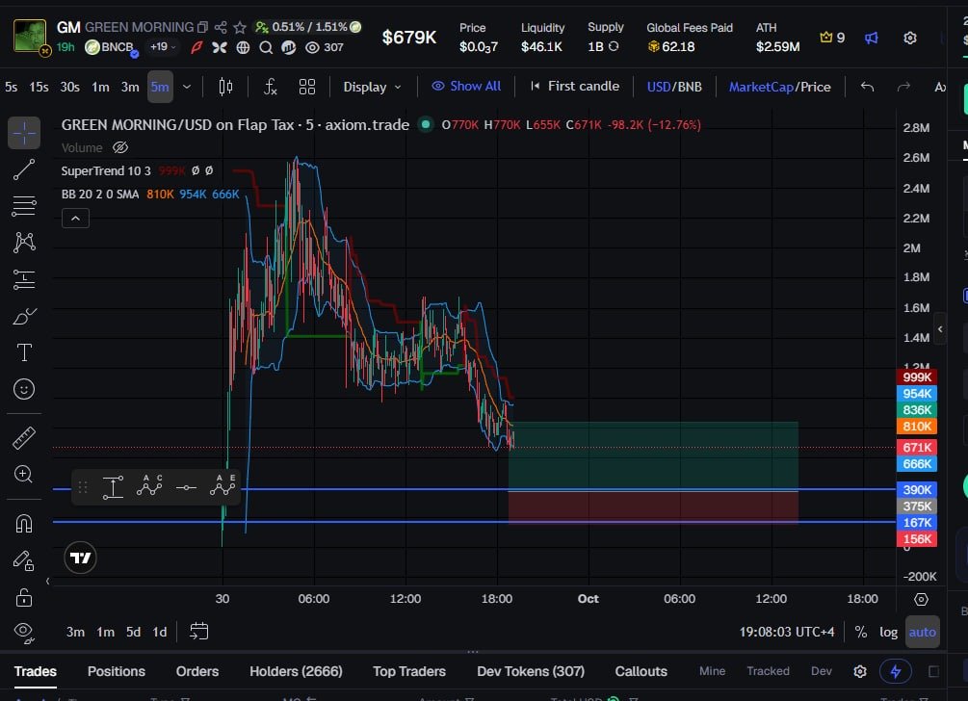Click the magnifier search icon near BNCB
968x701 pixels.
click(x=266, y=47)
